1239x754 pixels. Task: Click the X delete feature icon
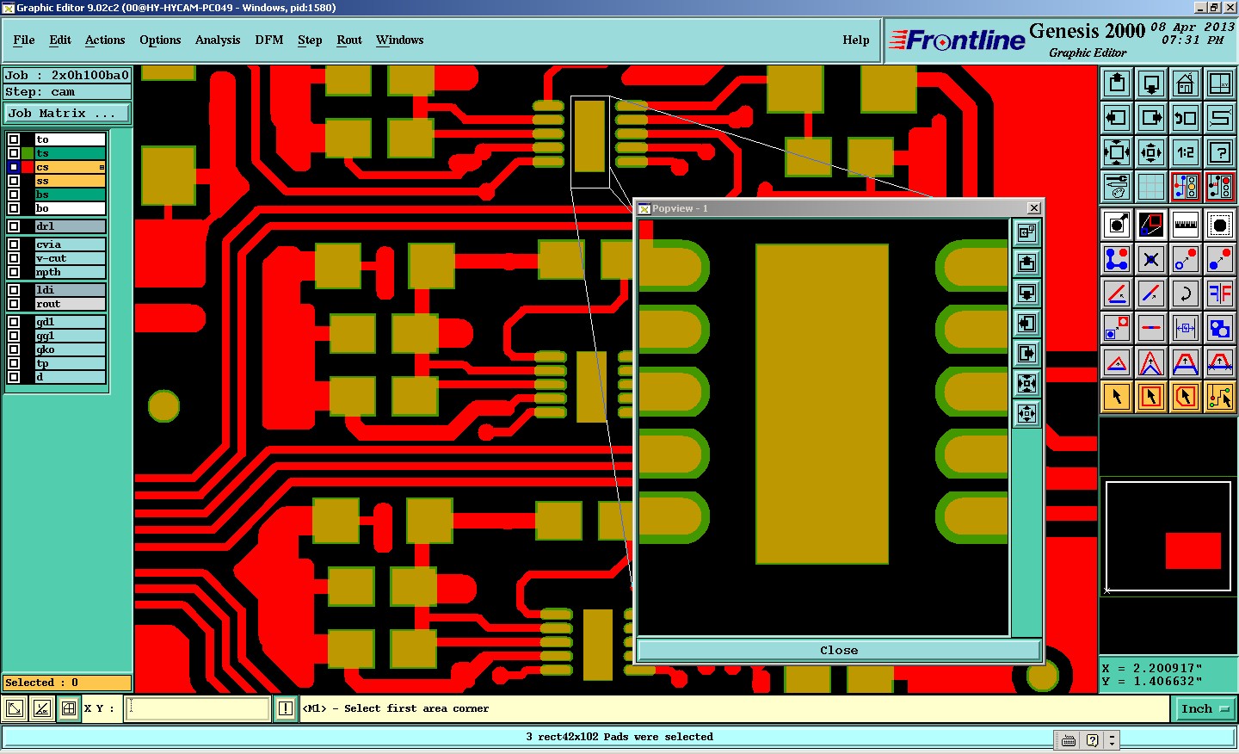point(1151,259)
